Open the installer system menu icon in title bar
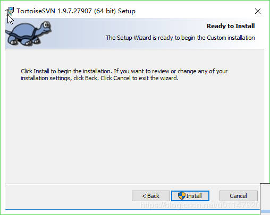The height and width of the screenshot is (215, 270). pos(10,11)
